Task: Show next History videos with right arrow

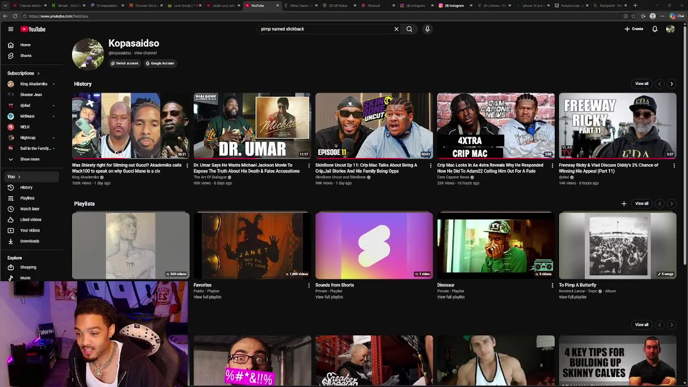Action: pos(671,84)
